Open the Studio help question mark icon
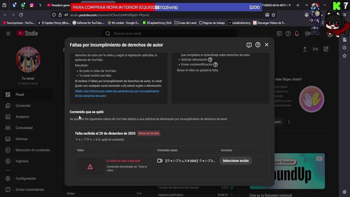350x197 pixels. [288, 33]
